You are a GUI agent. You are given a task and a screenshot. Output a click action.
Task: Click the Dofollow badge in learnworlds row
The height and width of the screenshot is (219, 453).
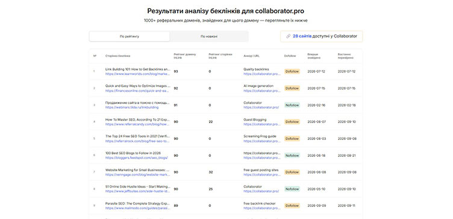[292, 71]
